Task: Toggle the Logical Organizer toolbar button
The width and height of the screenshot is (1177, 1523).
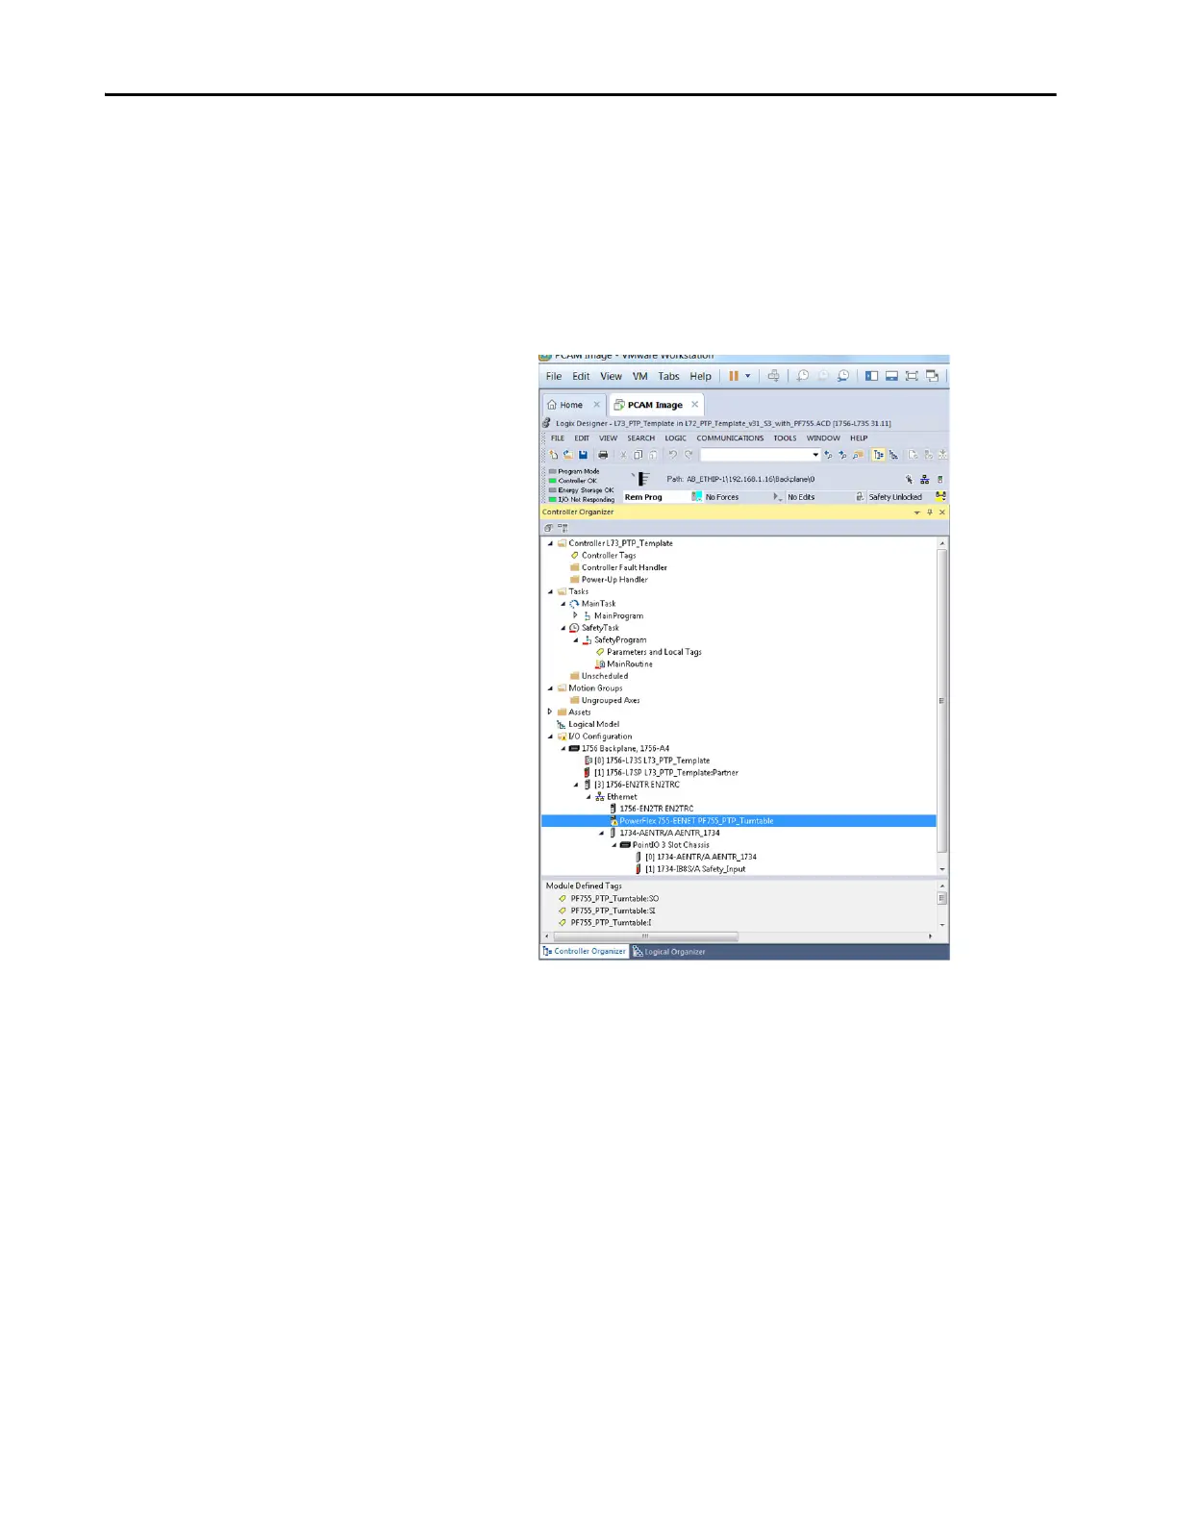Action: (893, 455)
